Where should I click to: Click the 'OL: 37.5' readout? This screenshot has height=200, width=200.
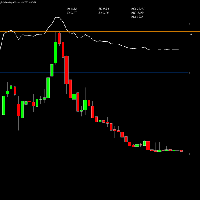(137, 17)
